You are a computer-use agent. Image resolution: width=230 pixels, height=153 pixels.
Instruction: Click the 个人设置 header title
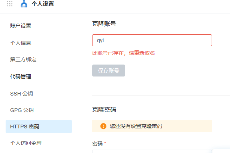pyautogui.click(x=43, y=4)
